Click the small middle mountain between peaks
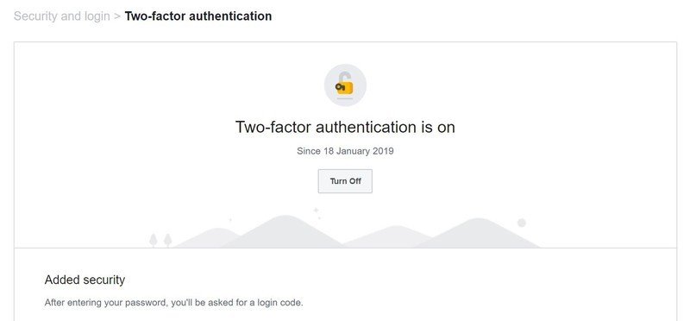The width and height of the screenshot is (690, 321). pyautogui.click(x=388, y=237)
